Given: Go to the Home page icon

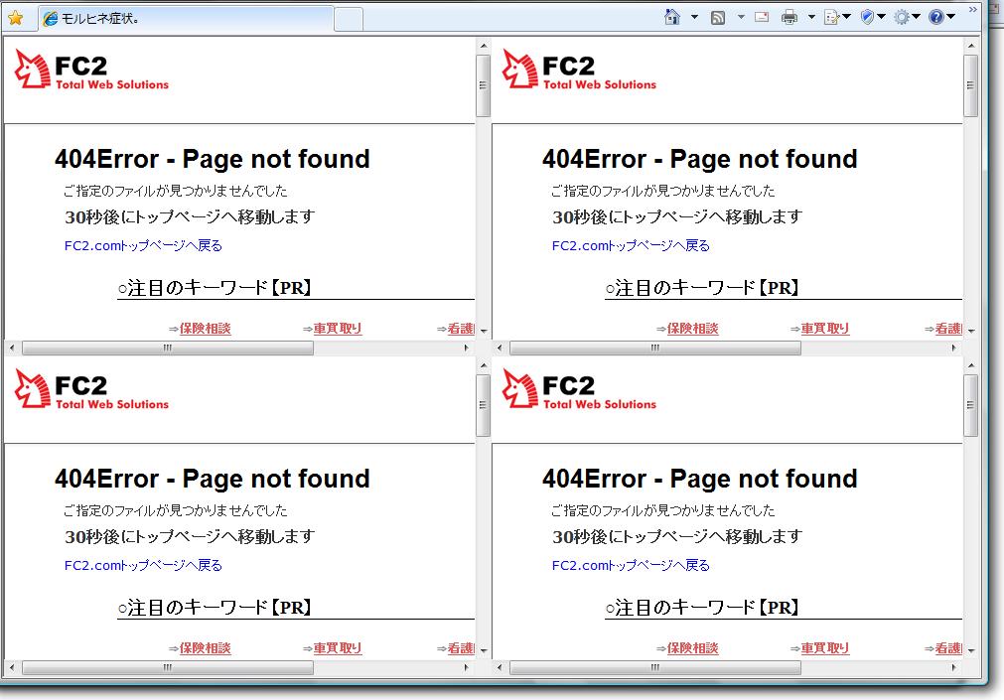Looking at the screenshot, I should (672, 17).
